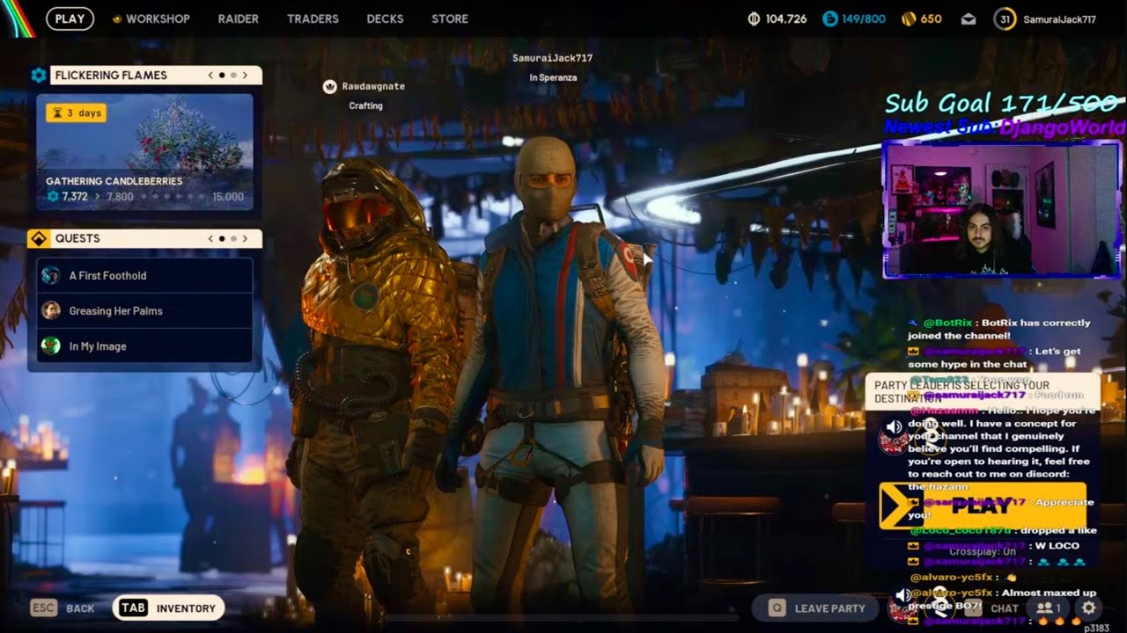Click the streamer webcam overlay

click(x=1002, y=209)
